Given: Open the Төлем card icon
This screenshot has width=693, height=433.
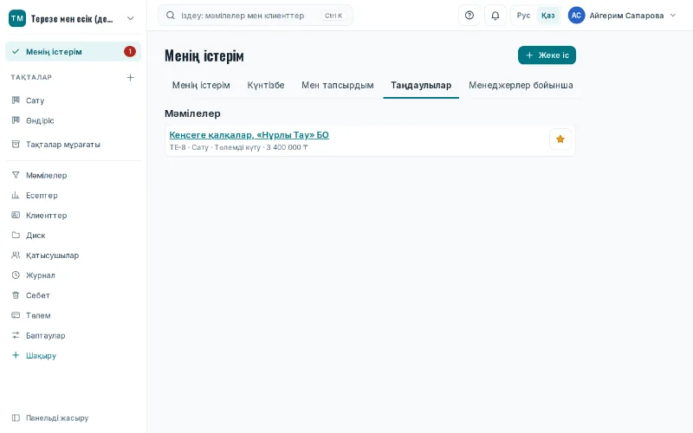Looking at the screenshot, I should tap(16, 315).
